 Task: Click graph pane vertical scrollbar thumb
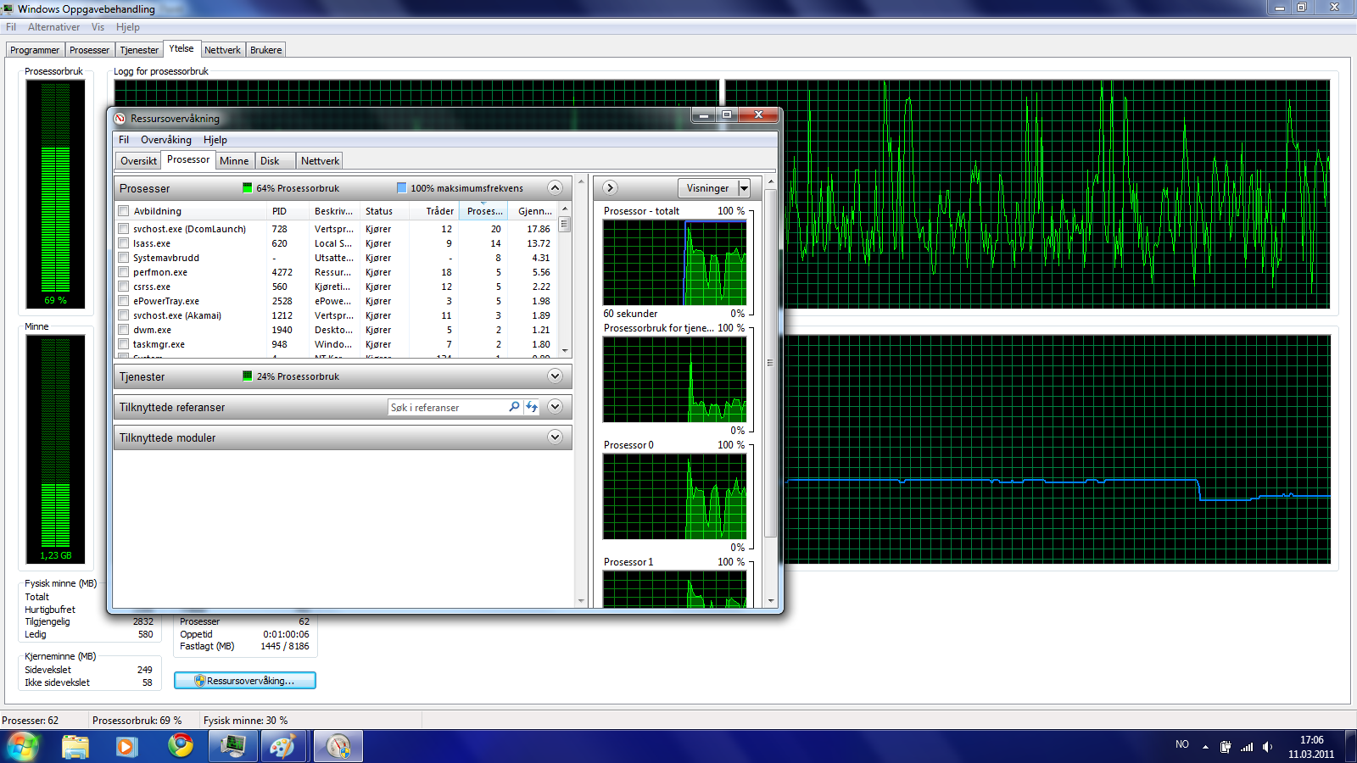click(x=770, y=363)
